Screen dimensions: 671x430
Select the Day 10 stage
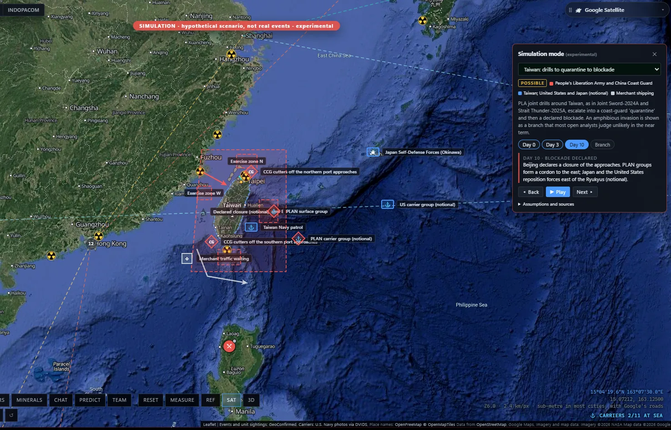577,145
